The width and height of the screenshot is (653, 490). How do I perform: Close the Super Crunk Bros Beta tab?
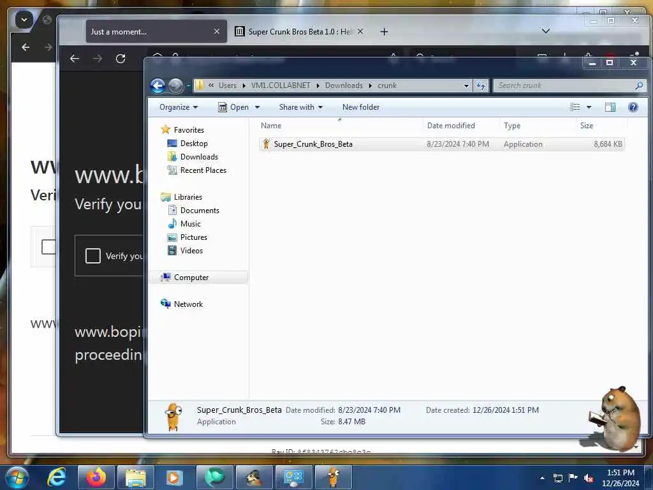pyautogui.click(x=360, y=32)
